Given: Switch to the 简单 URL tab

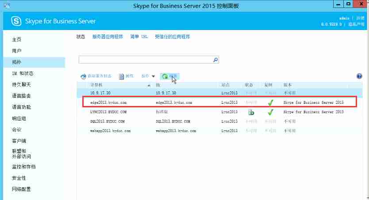Looking at the screenshot, I should click(139, 37).
